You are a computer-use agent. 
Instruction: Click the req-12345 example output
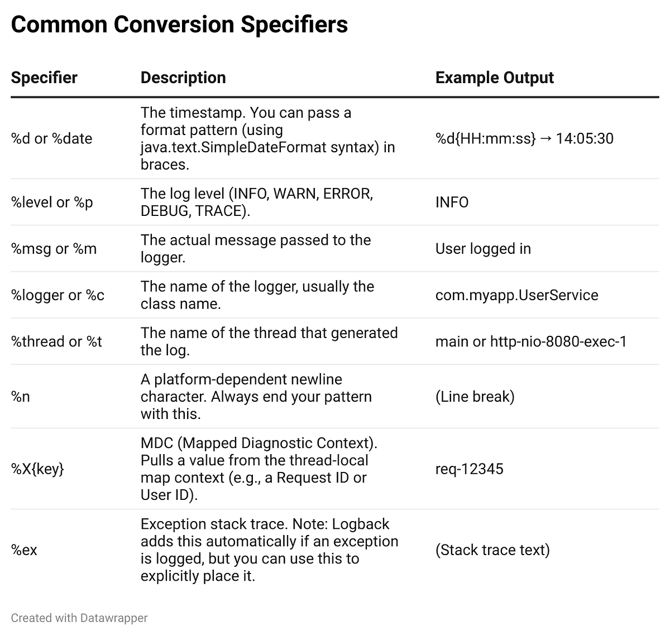pos(469,469)
